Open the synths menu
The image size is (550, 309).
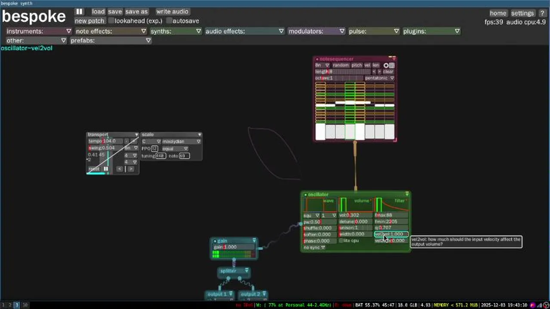(176, 31)
